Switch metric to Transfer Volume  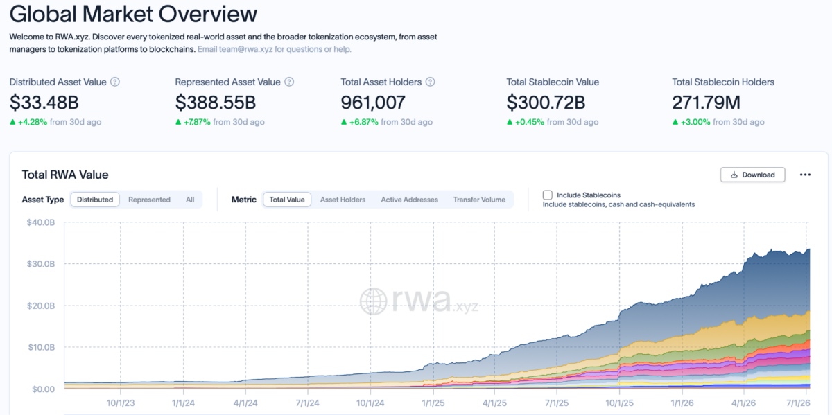[479, 200]
